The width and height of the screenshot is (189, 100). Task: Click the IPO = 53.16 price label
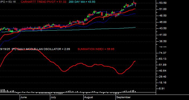(8, 2)
